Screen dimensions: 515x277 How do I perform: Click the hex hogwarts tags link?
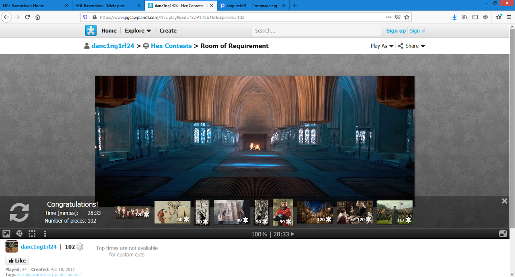(50, 275)
